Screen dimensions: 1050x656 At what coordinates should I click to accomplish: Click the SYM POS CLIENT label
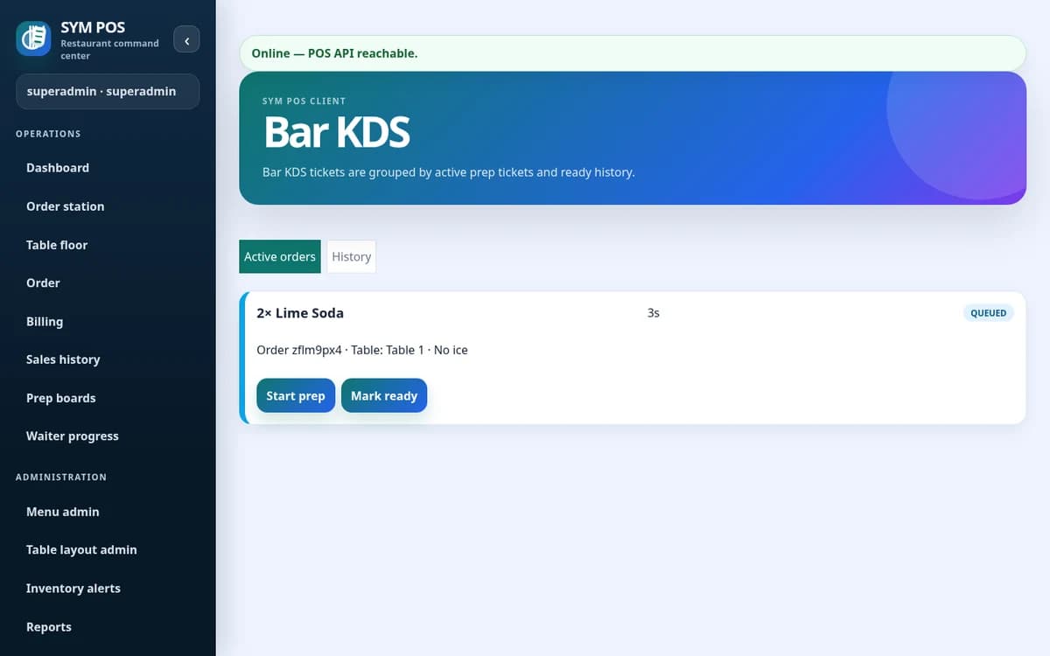[304, 101]
